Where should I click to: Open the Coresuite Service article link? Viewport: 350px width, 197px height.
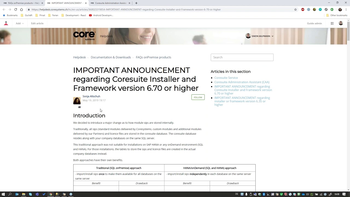(x=226, y=78)
